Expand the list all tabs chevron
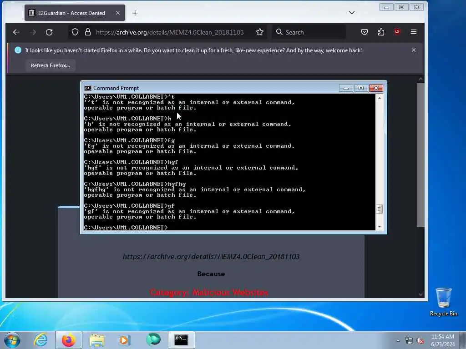 coord(352,13)
